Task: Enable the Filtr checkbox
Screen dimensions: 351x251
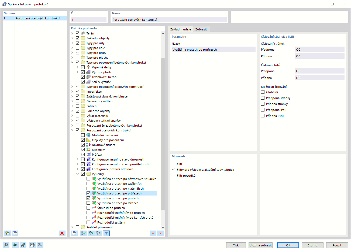Action: click(x=174, y=164)
